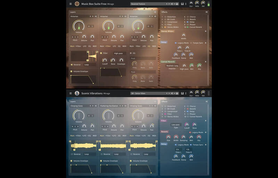Open the High-pass filter type dropdown

[120, 53]
